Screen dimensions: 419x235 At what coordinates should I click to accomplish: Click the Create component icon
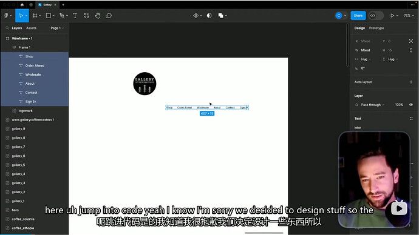click(x=196, y=16)
